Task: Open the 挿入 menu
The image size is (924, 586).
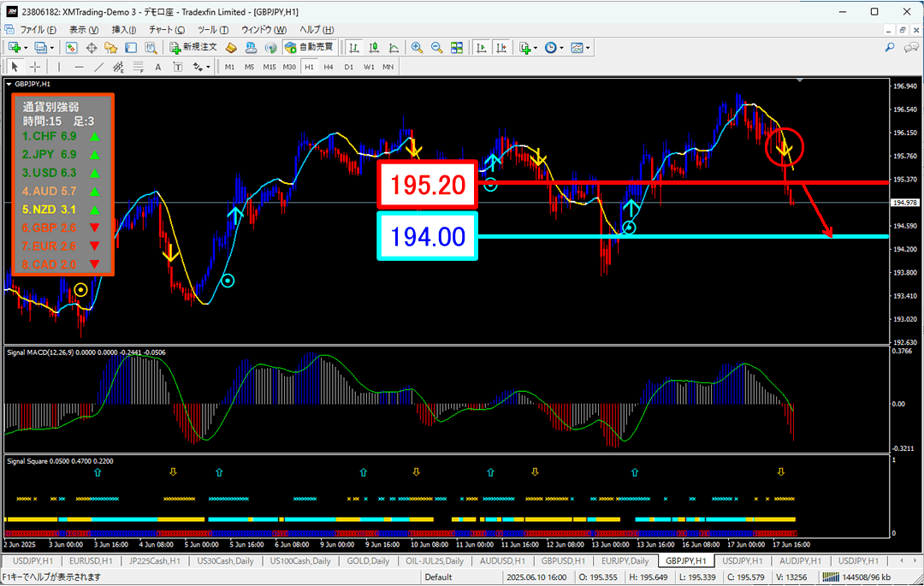Action: click(124, 29)
